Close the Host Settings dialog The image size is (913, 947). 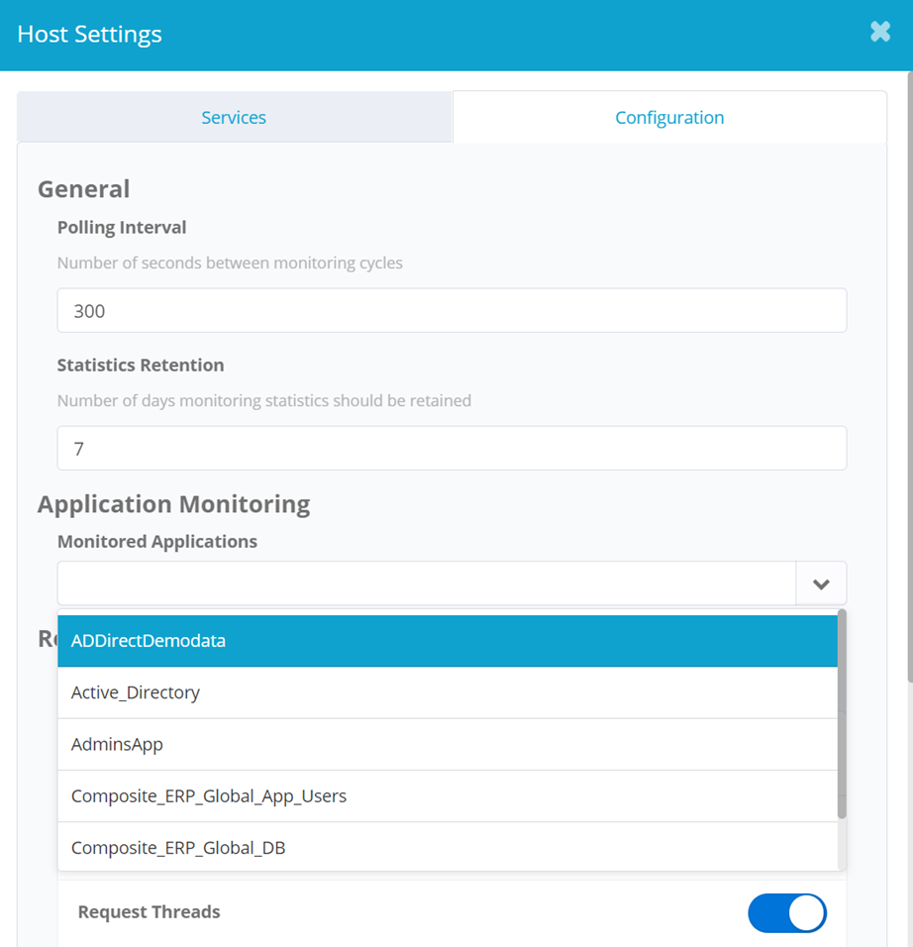879,33
